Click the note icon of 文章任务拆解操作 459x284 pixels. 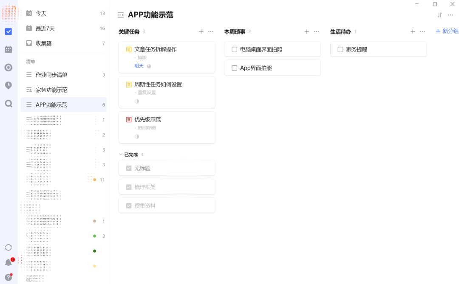tap(128, 49)
